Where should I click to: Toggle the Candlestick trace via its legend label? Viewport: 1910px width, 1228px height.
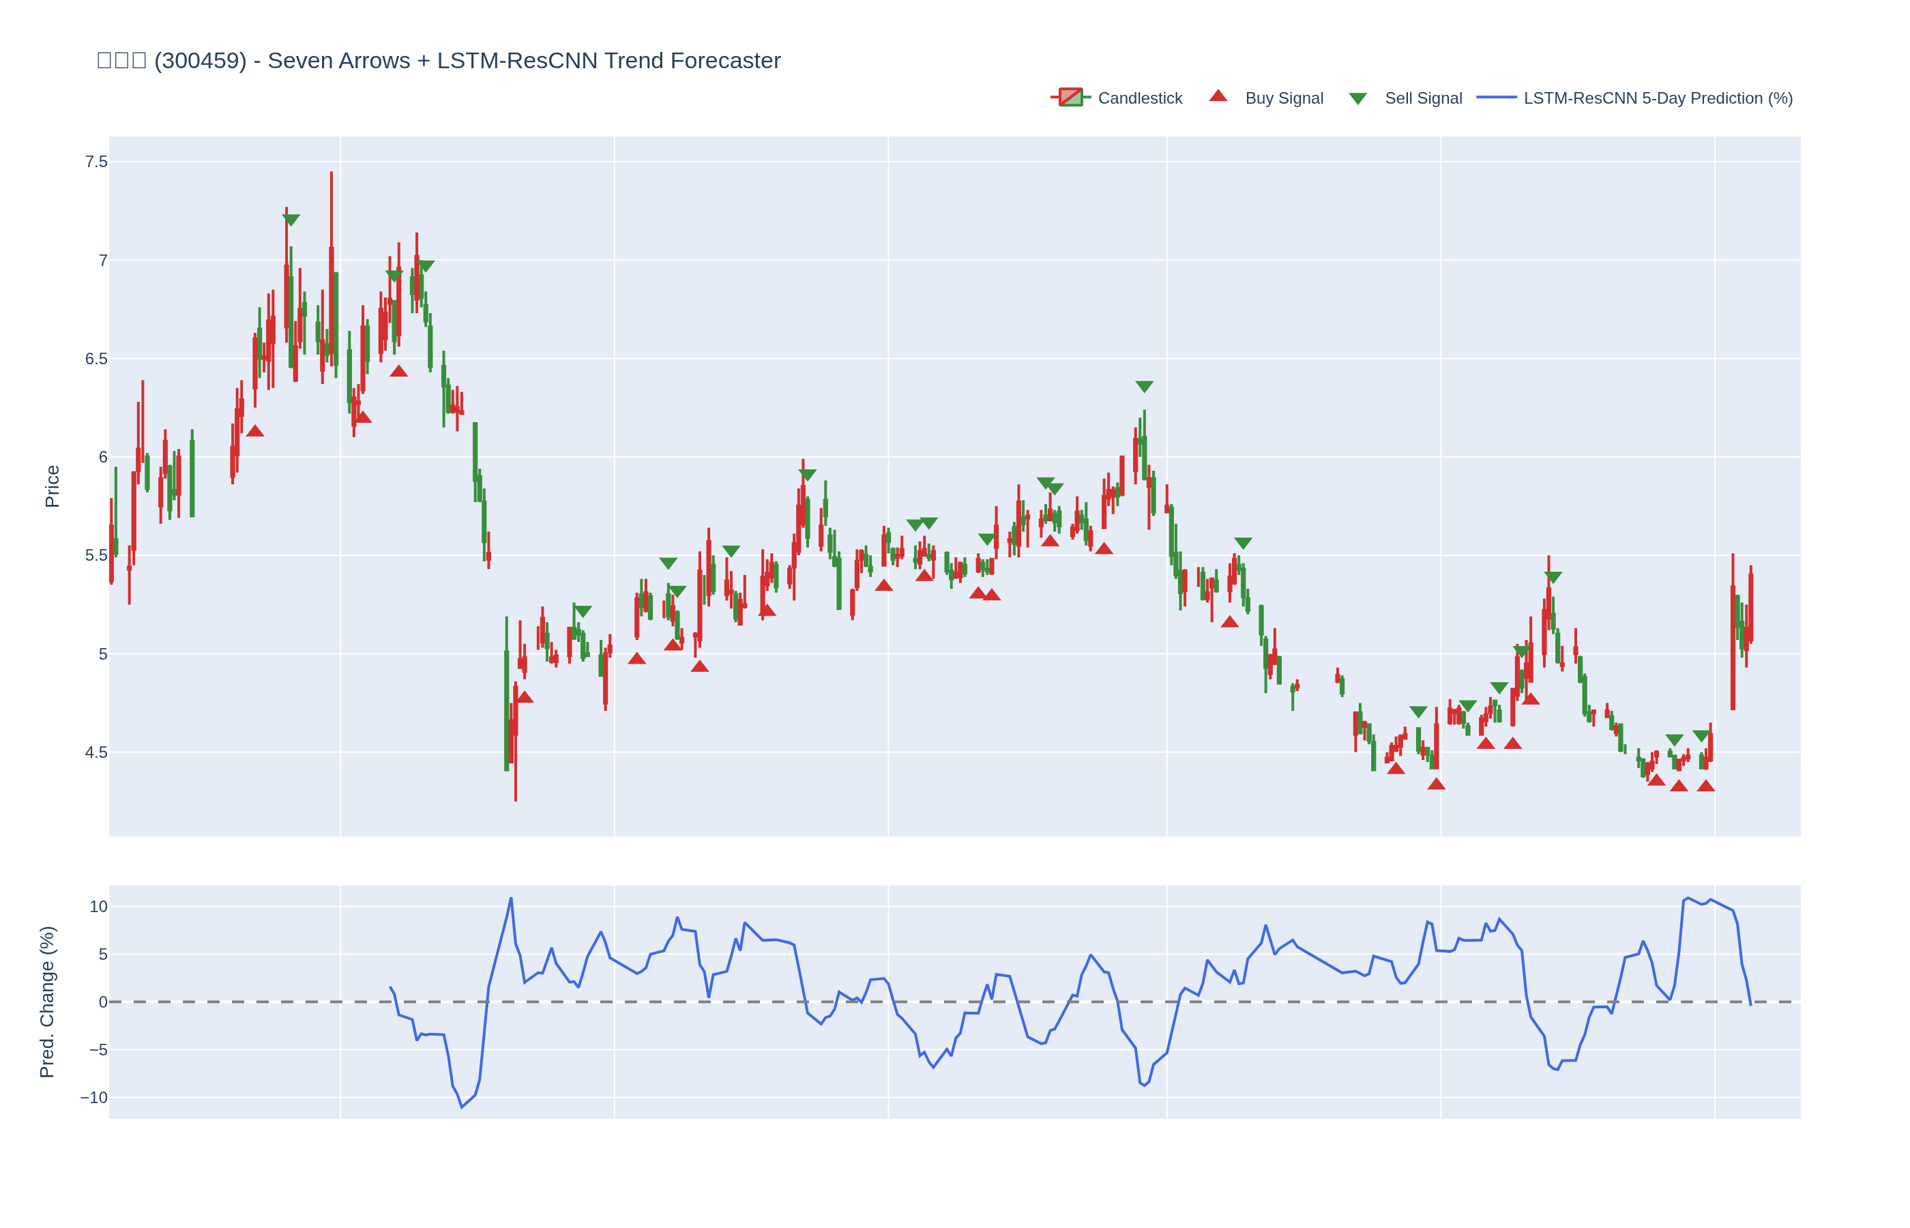tap(1139, 98)
